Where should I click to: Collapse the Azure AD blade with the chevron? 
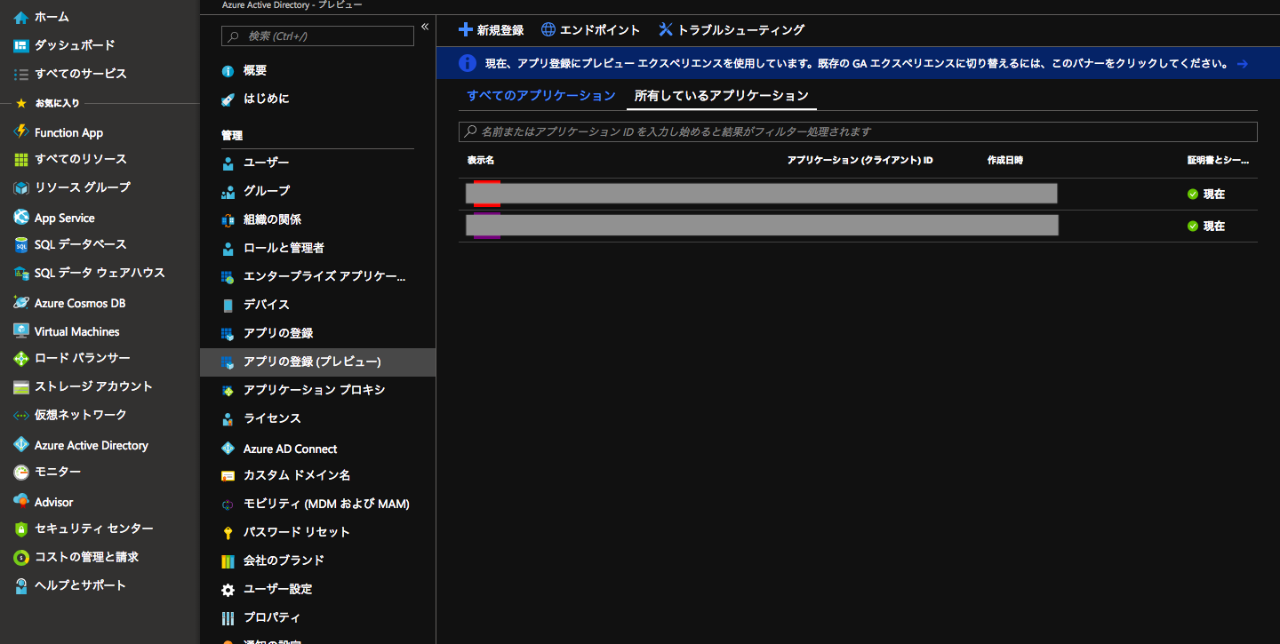(425, 27)
